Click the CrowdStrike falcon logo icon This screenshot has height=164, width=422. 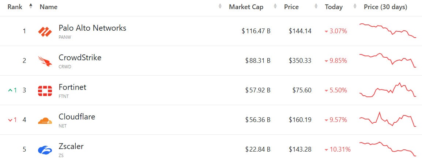point(45,61)
